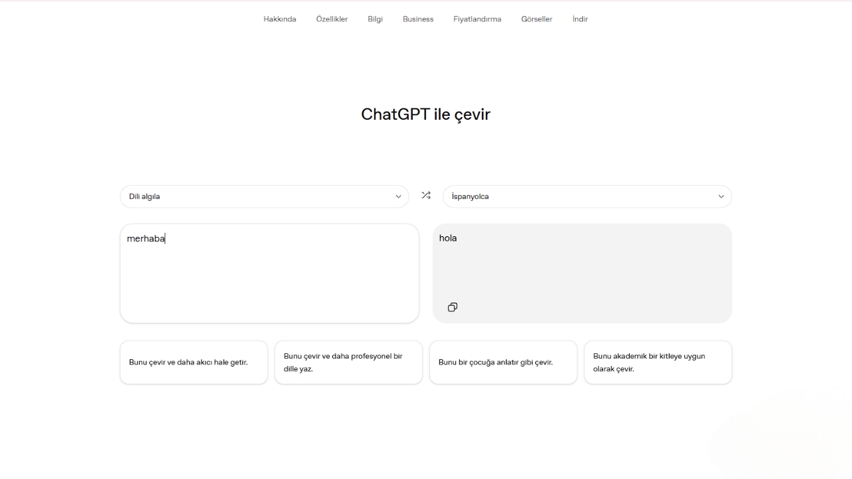Viewport: 852px width, 479px height.
Task: Click the 'İndir' download link
Action: point(580,19)
